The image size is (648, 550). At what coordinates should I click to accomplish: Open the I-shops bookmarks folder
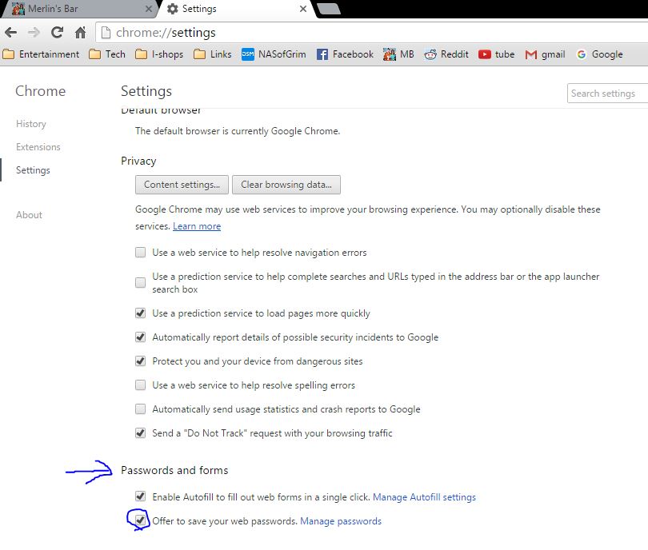click(159, 54)
